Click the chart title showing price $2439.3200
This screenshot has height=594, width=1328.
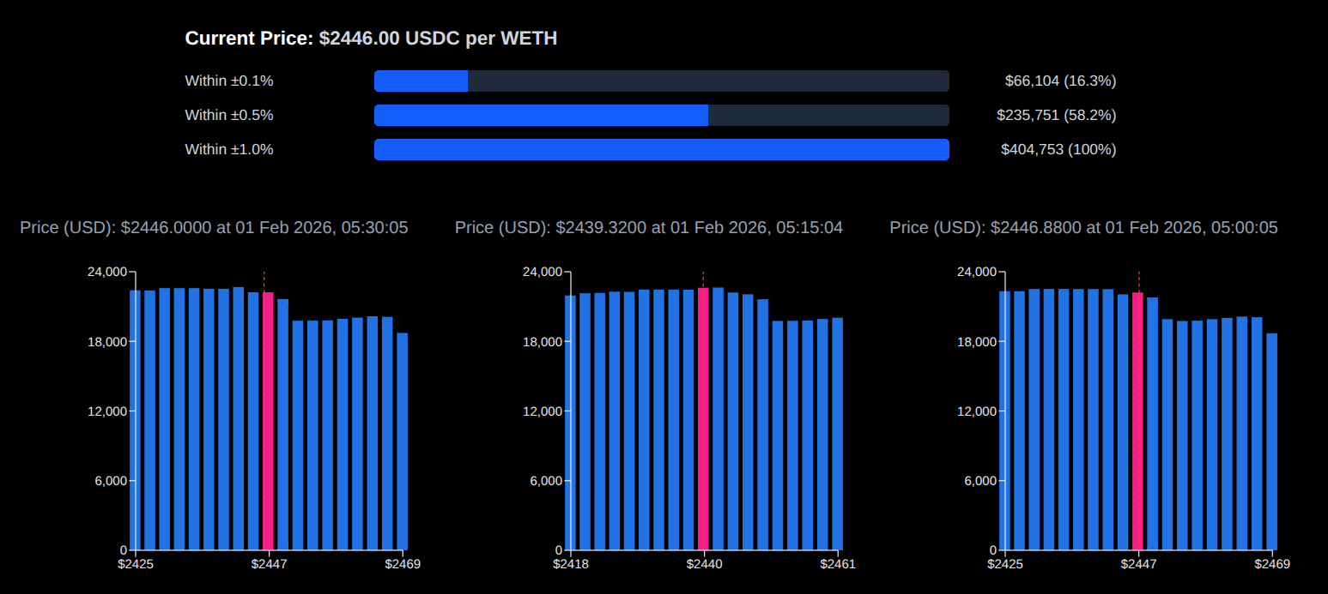[648, 228]
